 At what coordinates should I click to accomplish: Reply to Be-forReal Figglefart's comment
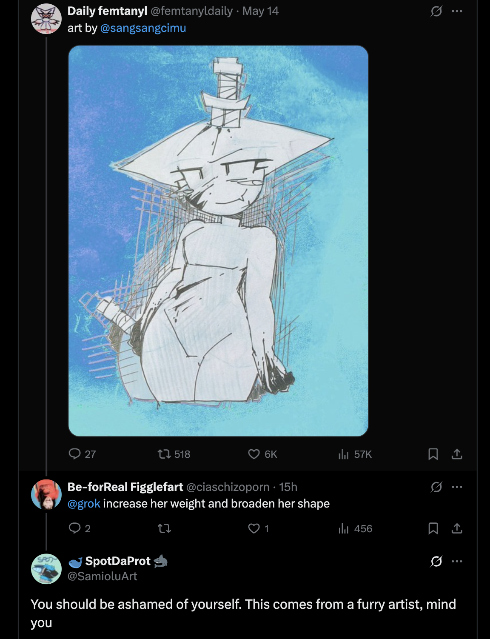(x=75, y=528)
